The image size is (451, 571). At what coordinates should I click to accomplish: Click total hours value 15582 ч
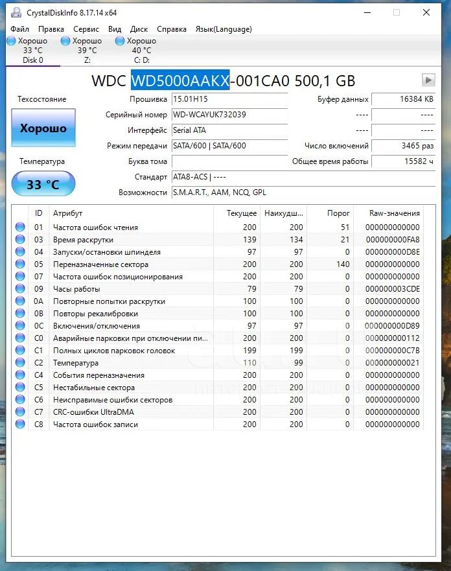pos(403,161)
